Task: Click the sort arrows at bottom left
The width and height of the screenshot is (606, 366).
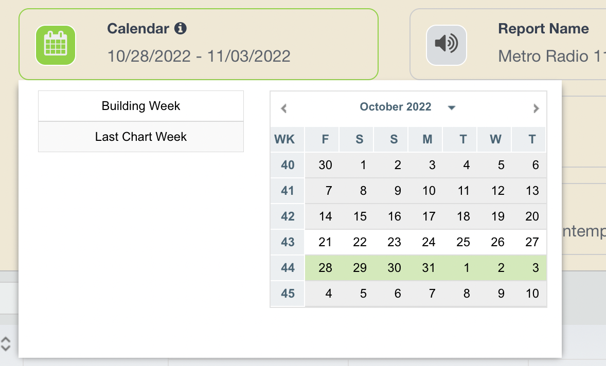Action: (x=6, y=343)
